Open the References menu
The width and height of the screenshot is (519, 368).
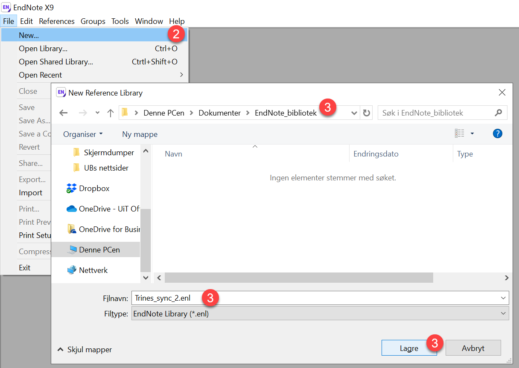click(57, 21)
